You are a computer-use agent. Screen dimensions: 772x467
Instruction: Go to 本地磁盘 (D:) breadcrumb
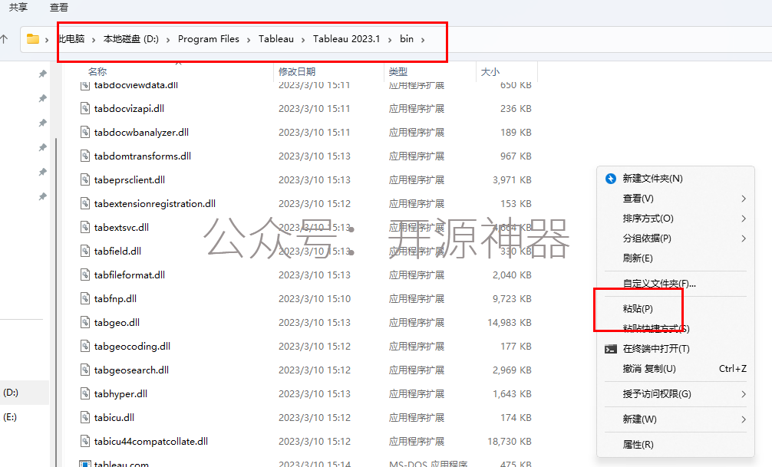(131, 39)
